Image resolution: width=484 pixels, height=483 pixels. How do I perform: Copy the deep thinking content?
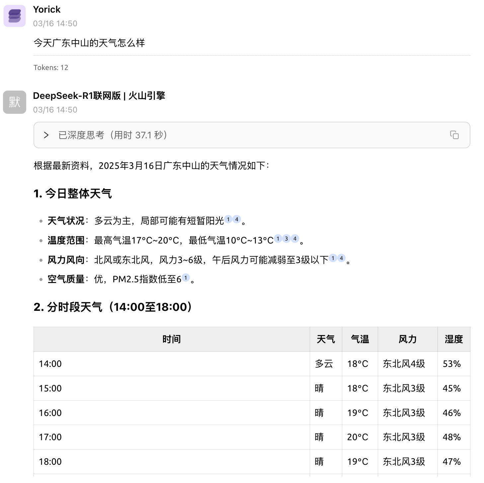point(454,135)
